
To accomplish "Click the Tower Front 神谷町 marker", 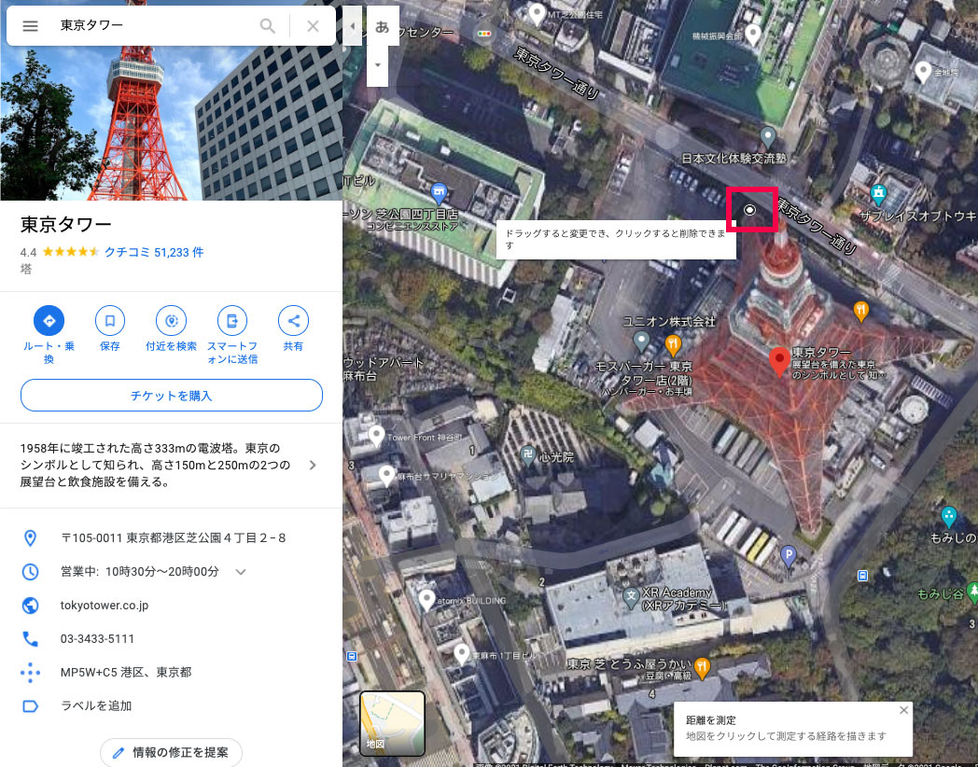I will (376, 435).
